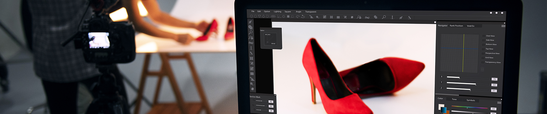Enable the Transparency View checkbox
The height and width of the screenshot is (114, 547).
pyautogui.click(x=483, y=62)
